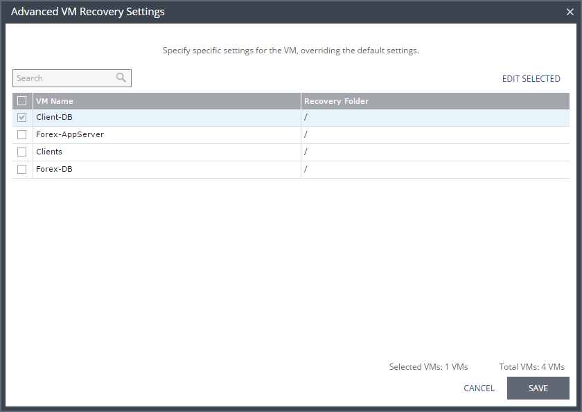Check the Forex-DB checkbox

(22, 170)
